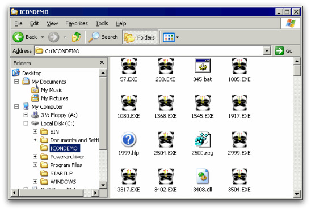311x210 pixels.
Task: Select the 3408.dll file icon
Action: point(203,177)
